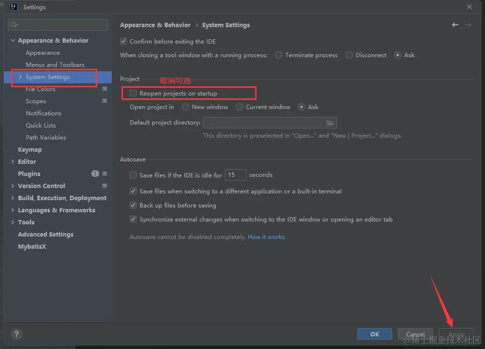Expand the Version Control section

click(x=13, y=186)
